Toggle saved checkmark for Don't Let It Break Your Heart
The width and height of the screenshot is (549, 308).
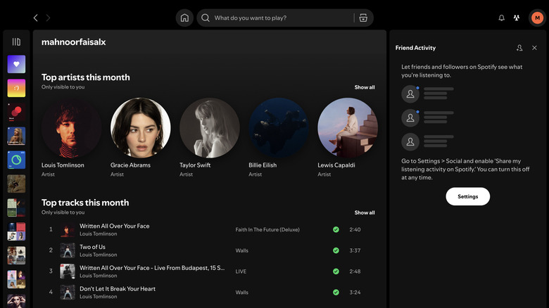pos(336,292)
